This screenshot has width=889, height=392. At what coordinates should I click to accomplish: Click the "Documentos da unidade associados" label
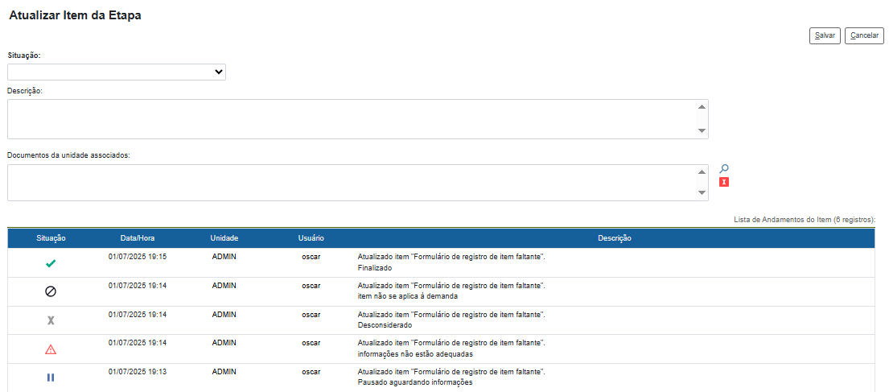69,155
